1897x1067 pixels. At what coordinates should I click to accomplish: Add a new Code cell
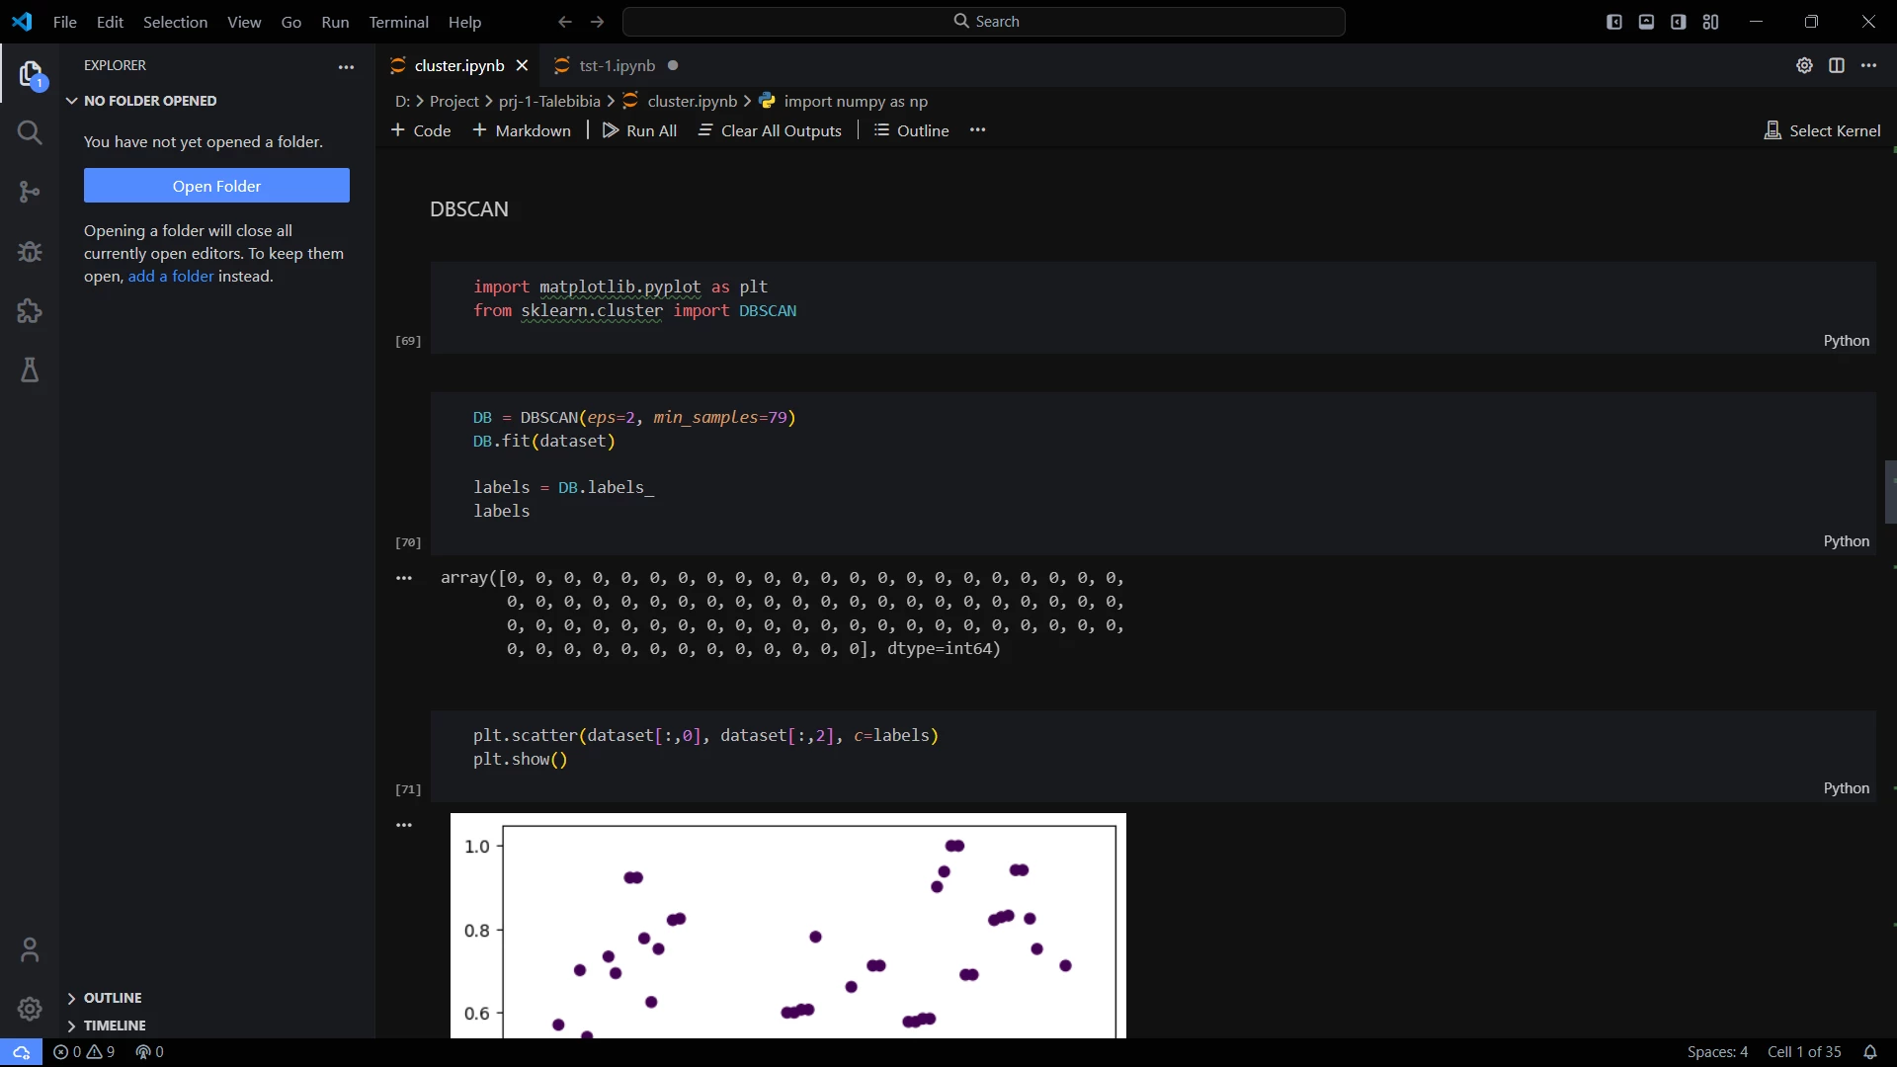(421, 130)
